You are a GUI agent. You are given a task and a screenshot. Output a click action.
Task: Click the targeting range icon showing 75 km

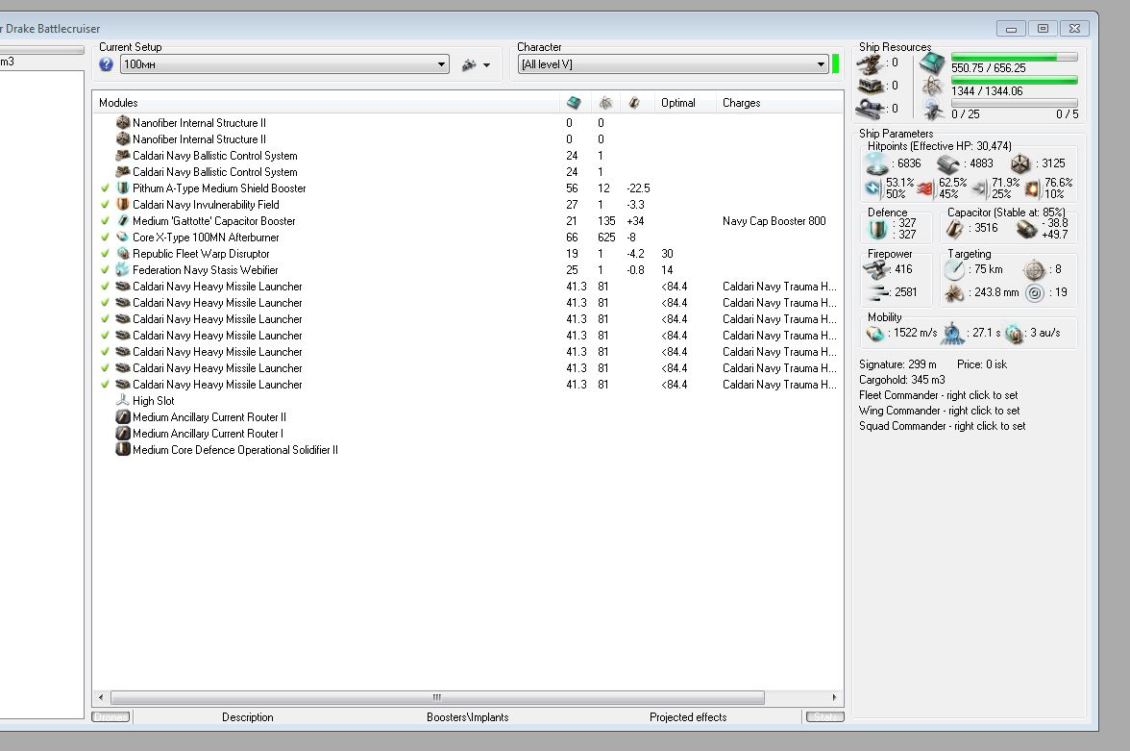tap(954, 270)
